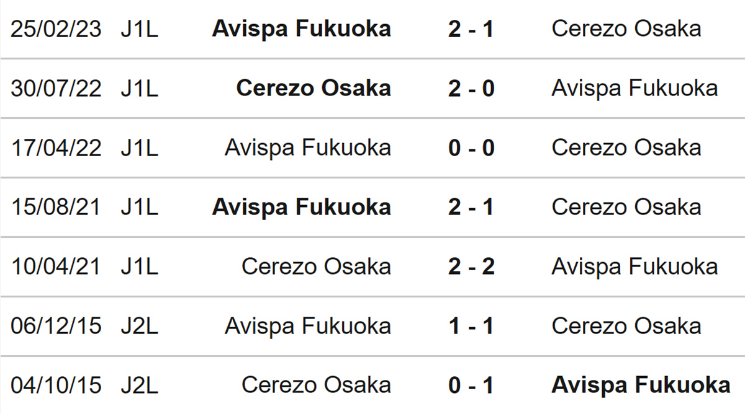The height and width of the screenshot is (414, 745).
Task: Select the date 15/08/21
Action: (x=56, y=207)
